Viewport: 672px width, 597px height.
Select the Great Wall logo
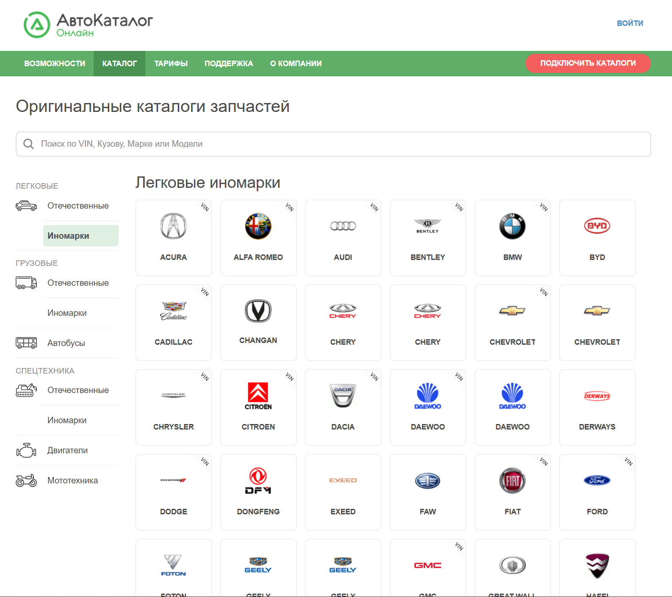pos(513,565)
